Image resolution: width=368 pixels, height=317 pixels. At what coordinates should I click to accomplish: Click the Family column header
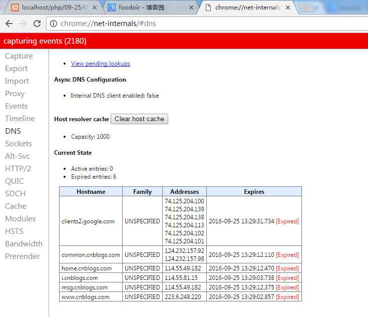(142, 192)
